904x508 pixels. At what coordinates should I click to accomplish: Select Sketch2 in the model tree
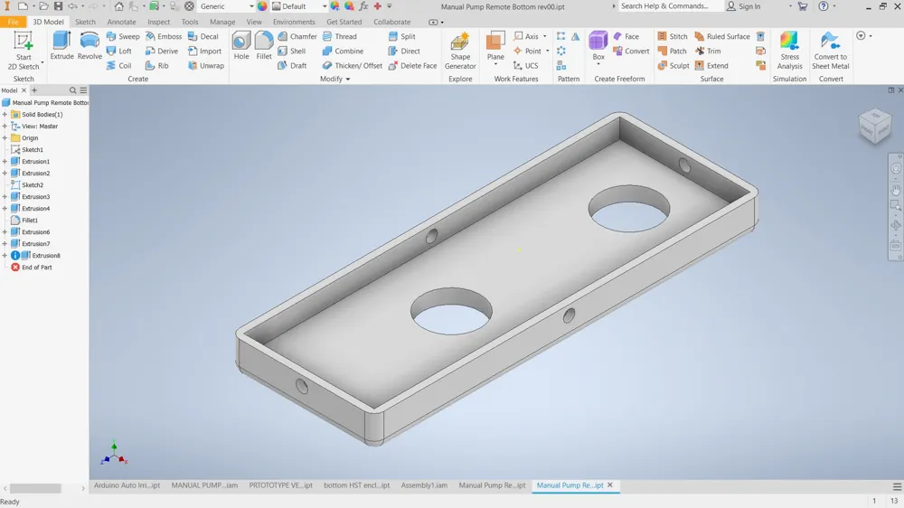pyautogui.click(x=27, y=185)
